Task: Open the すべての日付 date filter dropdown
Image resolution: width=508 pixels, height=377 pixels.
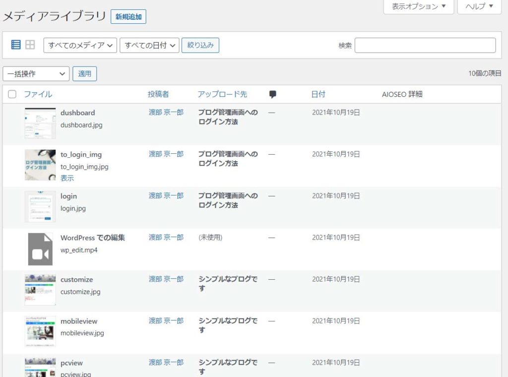Action: [149, 45]
